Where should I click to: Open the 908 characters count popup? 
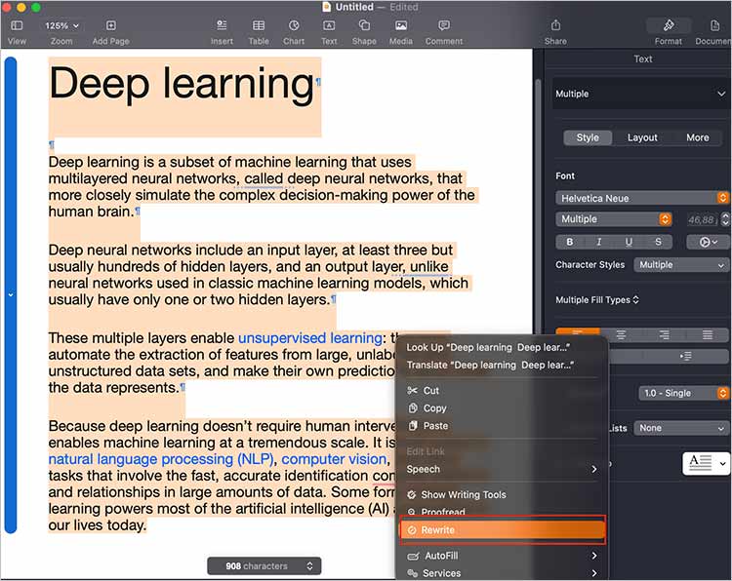coord(264,566)
